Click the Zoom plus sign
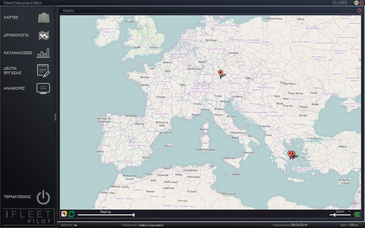This screenshot has height=228, width=365. (349, 211)
